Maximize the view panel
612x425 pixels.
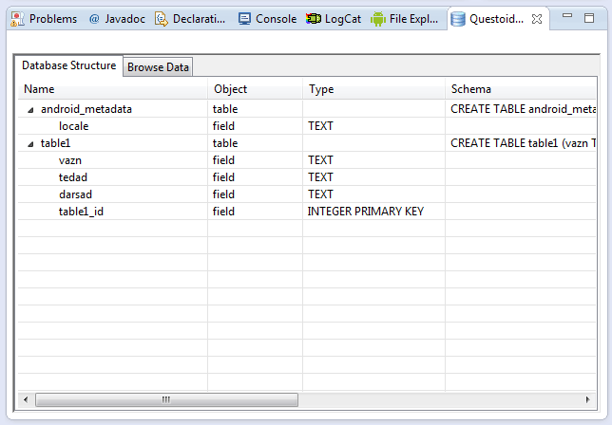589,18
